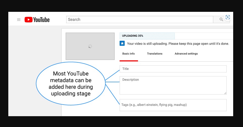Open the Advanced settings tab
The height and width of the screenshot is (127, 243).
click(x=186, y=54)
